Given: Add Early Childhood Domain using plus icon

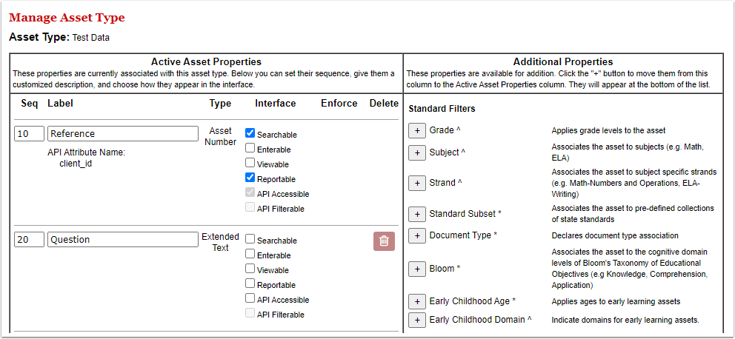Looking at the screenshot, I should (x=417, y=320).
